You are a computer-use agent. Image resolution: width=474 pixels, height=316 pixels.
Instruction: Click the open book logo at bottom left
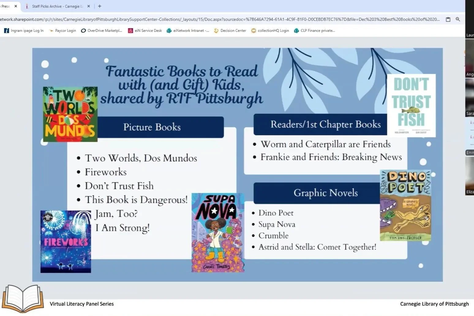(x=23, y=299)
